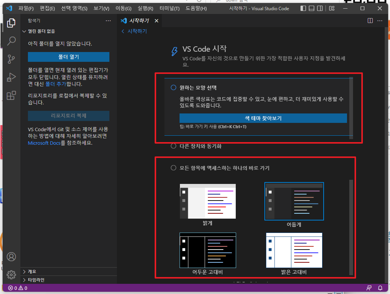Open the Source Control view
Viewport: 390px width, 294px height.
click(11, 59)
